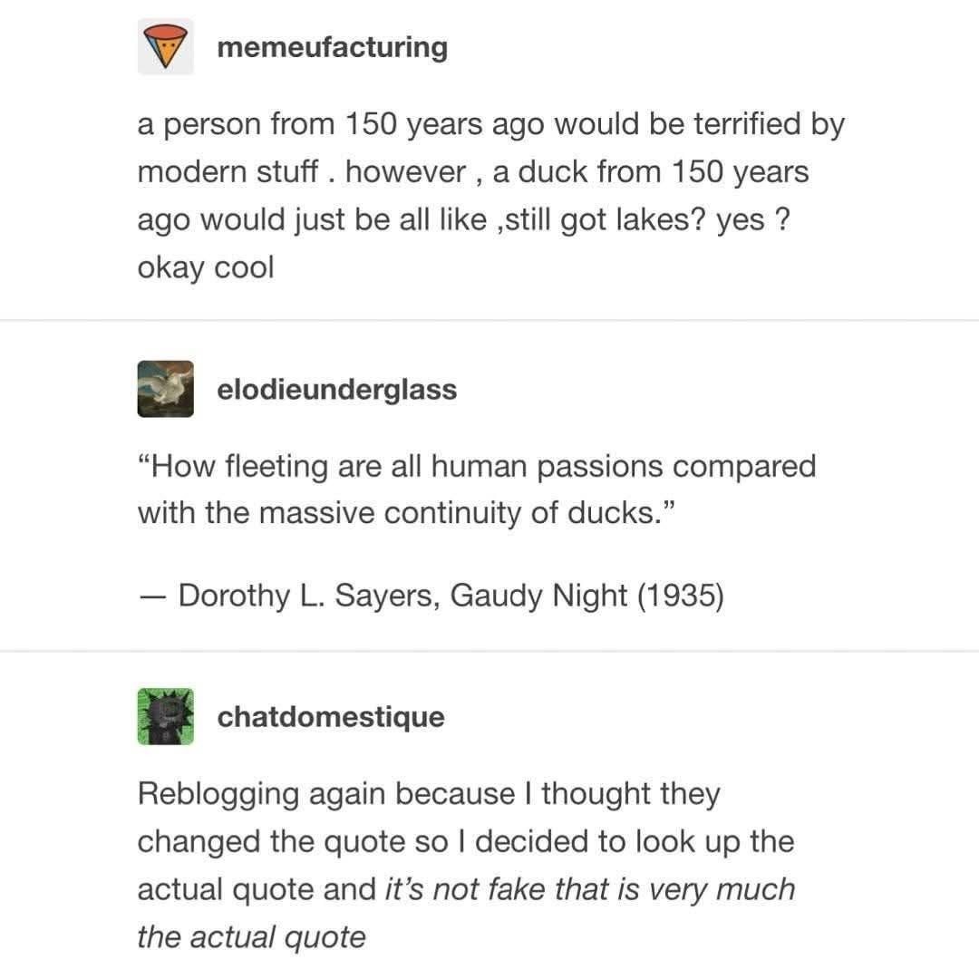
Task: Click chatdomestique's green avatar icon
Action: 165,716
